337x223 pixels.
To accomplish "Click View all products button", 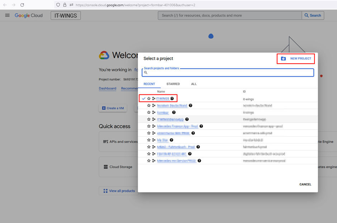I will [x=118, y=191].
